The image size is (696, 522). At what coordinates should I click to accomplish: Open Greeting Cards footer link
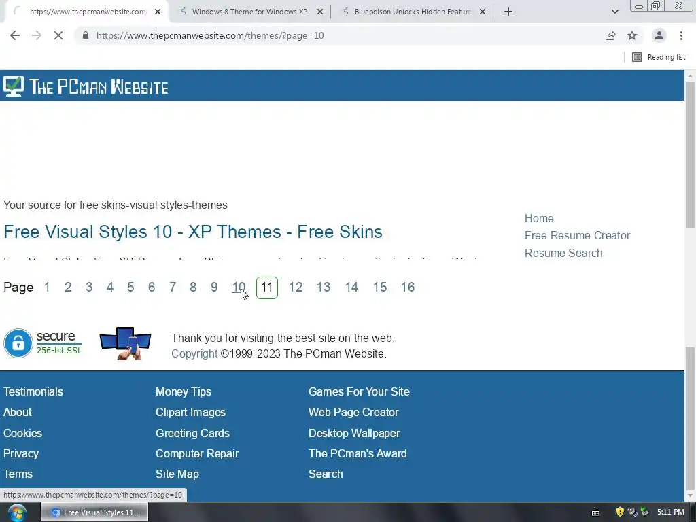[192, 433]
